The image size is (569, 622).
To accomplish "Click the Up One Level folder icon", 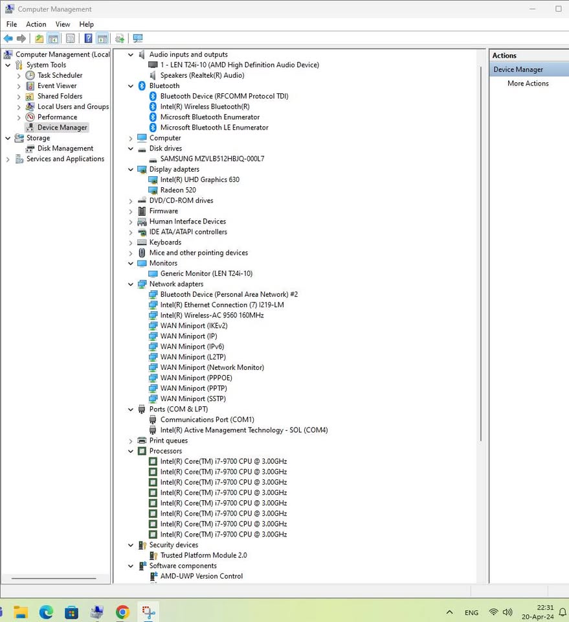I will 39,38.
